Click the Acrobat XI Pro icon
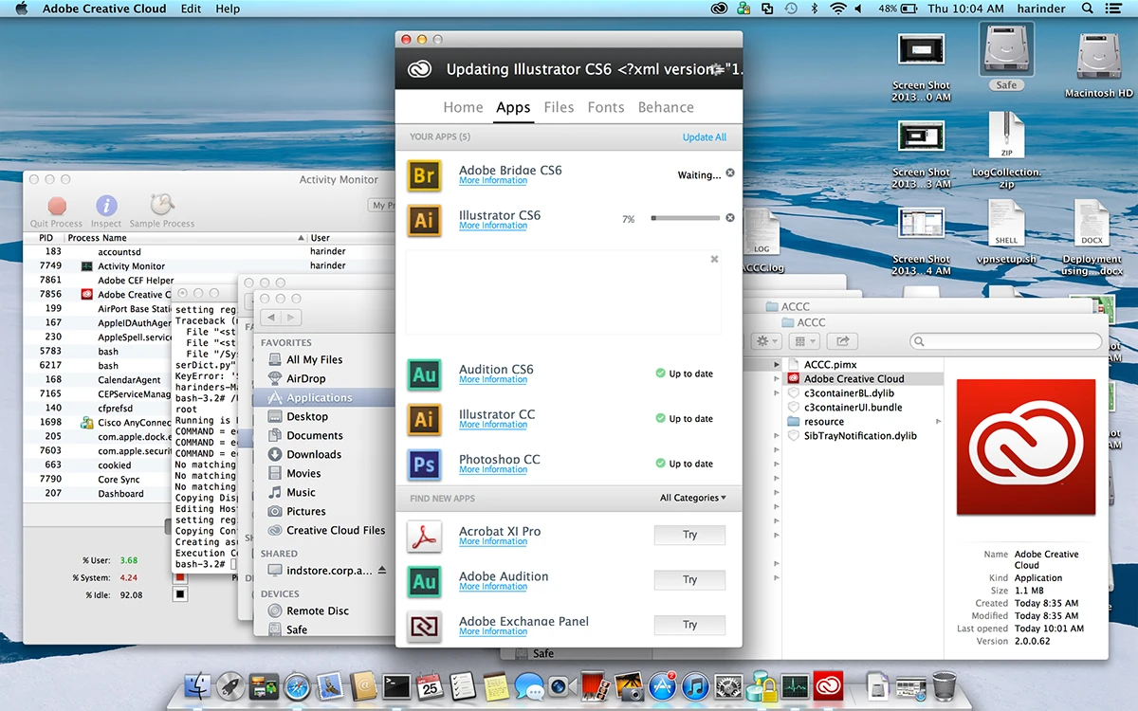The image size is (1138, 711). pyautogui.click(x=424, y=536)
